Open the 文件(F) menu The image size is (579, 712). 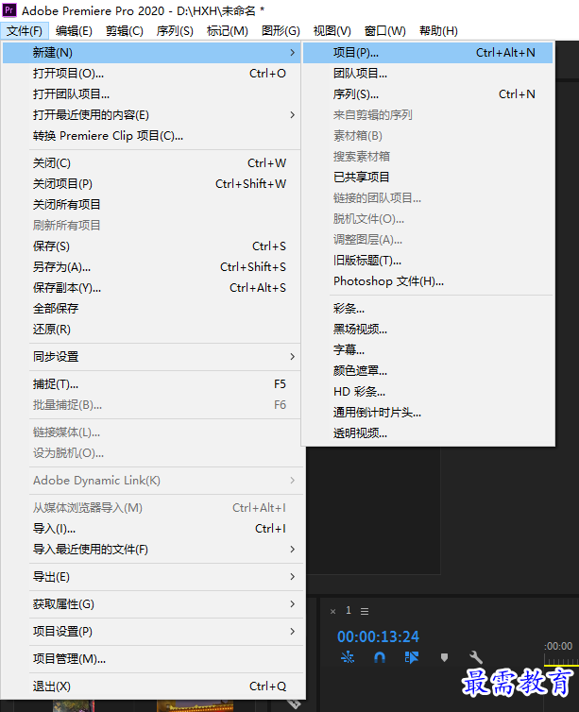pos(25,31)
